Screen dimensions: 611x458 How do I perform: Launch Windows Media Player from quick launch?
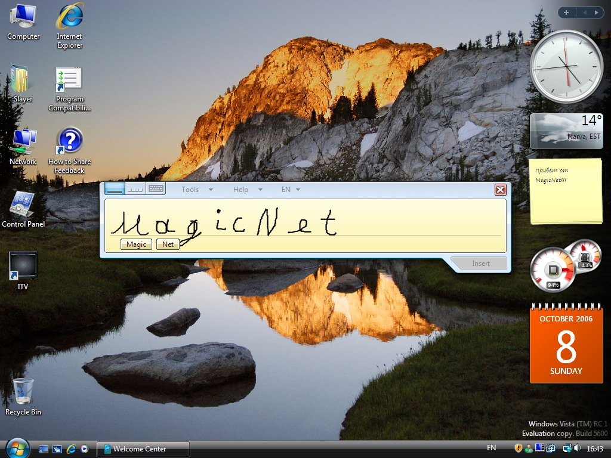click(85, 449)
